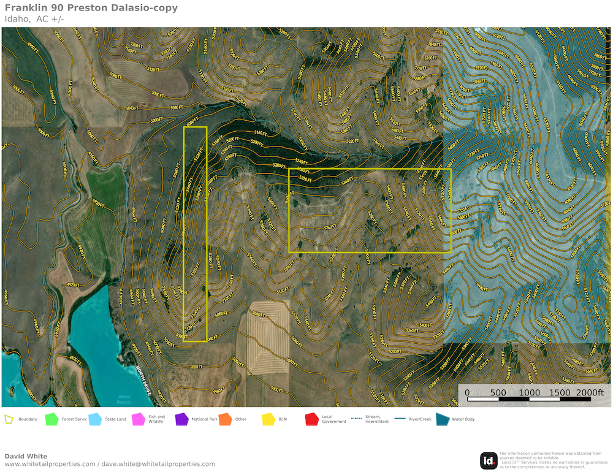Screen dimensions: 613x472
Task: Select the teal Water Body legend icon
Action: [x=442, y=419]
